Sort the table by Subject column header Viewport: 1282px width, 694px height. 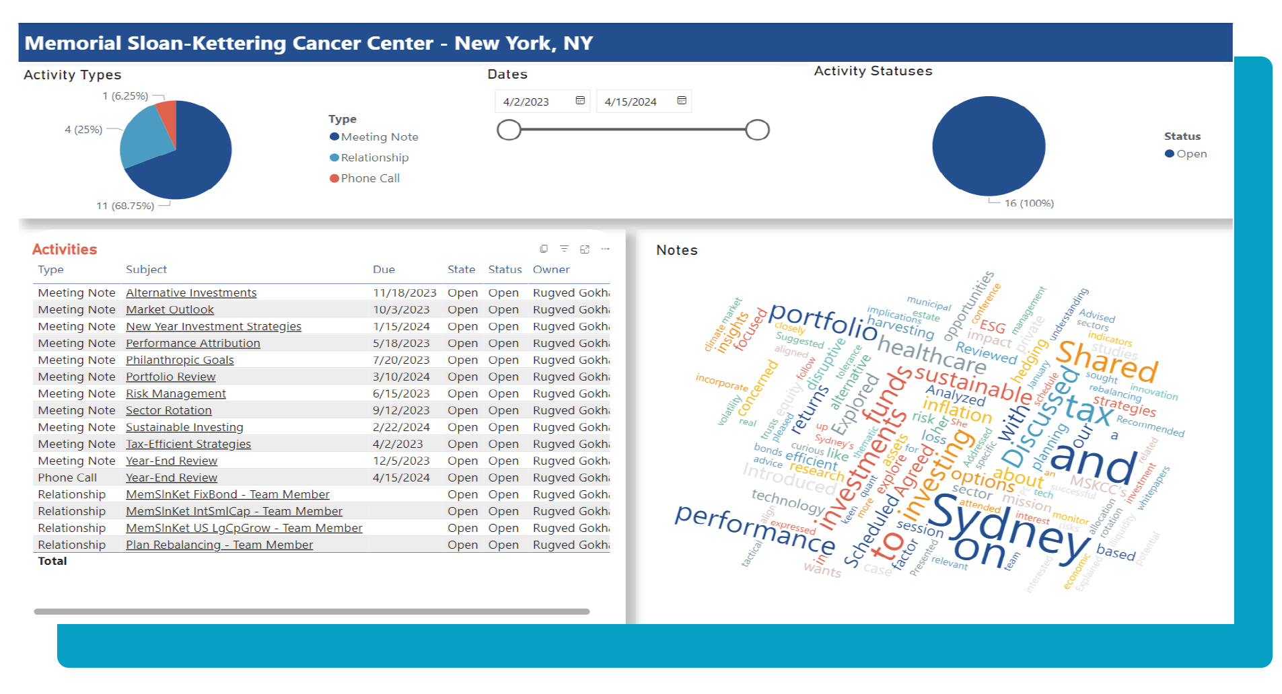click(146, 270)
